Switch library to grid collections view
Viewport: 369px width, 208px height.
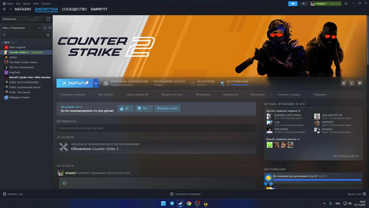48,19
